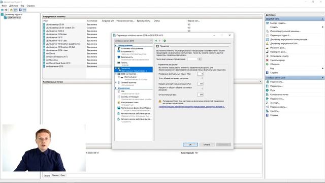
Task: Select DESKTOP-W10 node in the tree
Action: point(14,18)
